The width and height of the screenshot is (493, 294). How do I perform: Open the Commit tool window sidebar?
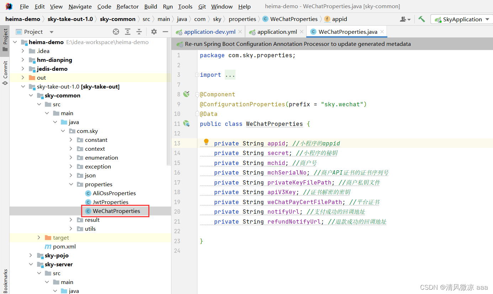5,73
